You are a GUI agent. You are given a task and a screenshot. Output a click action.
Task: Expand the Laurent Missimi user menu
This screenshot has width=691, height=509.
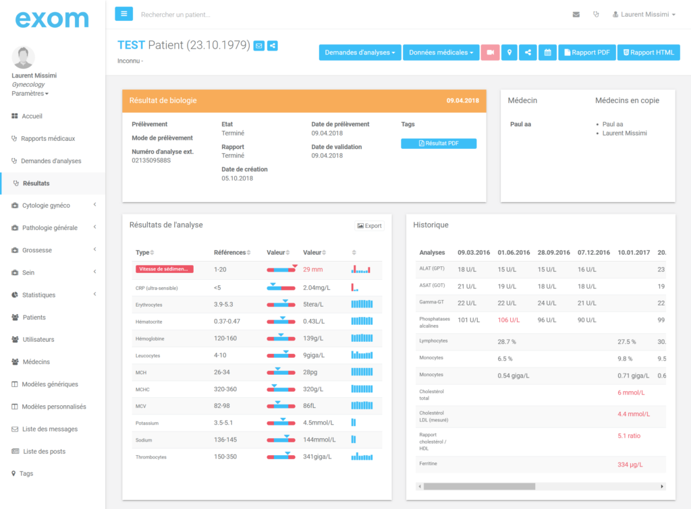643,14
